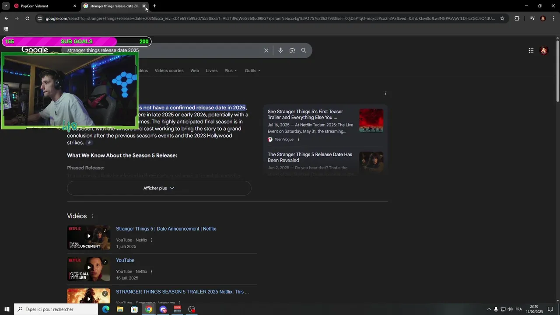Click the SUB GOALS progress bar overlay
560x315 pixels.
[77, 42]
